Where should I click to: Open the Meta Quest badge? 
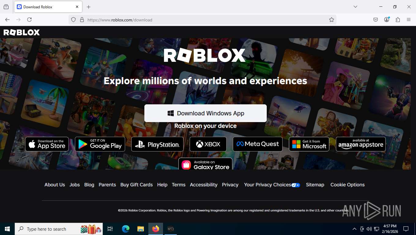pos(258,144)
